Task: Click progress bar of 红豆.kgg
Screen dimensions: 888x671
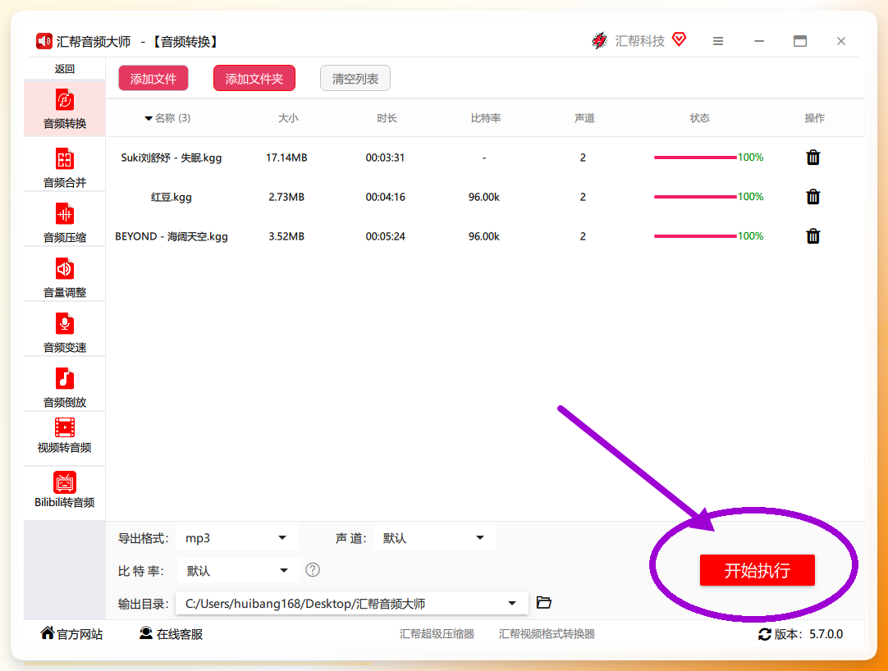Action: coord(695,197)
